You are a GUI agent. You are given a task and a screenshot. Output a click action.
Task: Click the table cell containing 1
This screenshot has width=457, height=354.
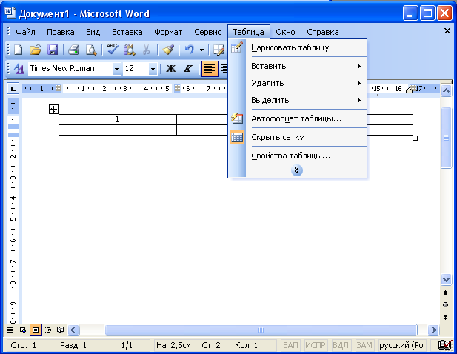[x=118, y=119]
